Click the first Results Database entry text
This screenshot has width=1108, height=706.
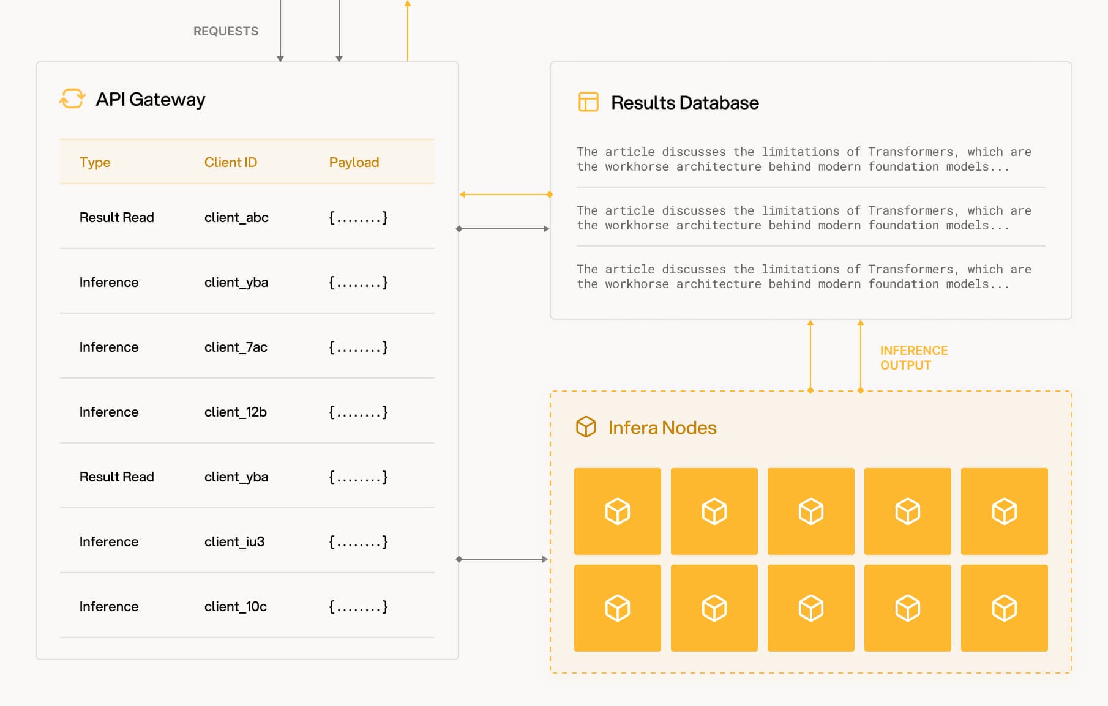tap(803, 159)
